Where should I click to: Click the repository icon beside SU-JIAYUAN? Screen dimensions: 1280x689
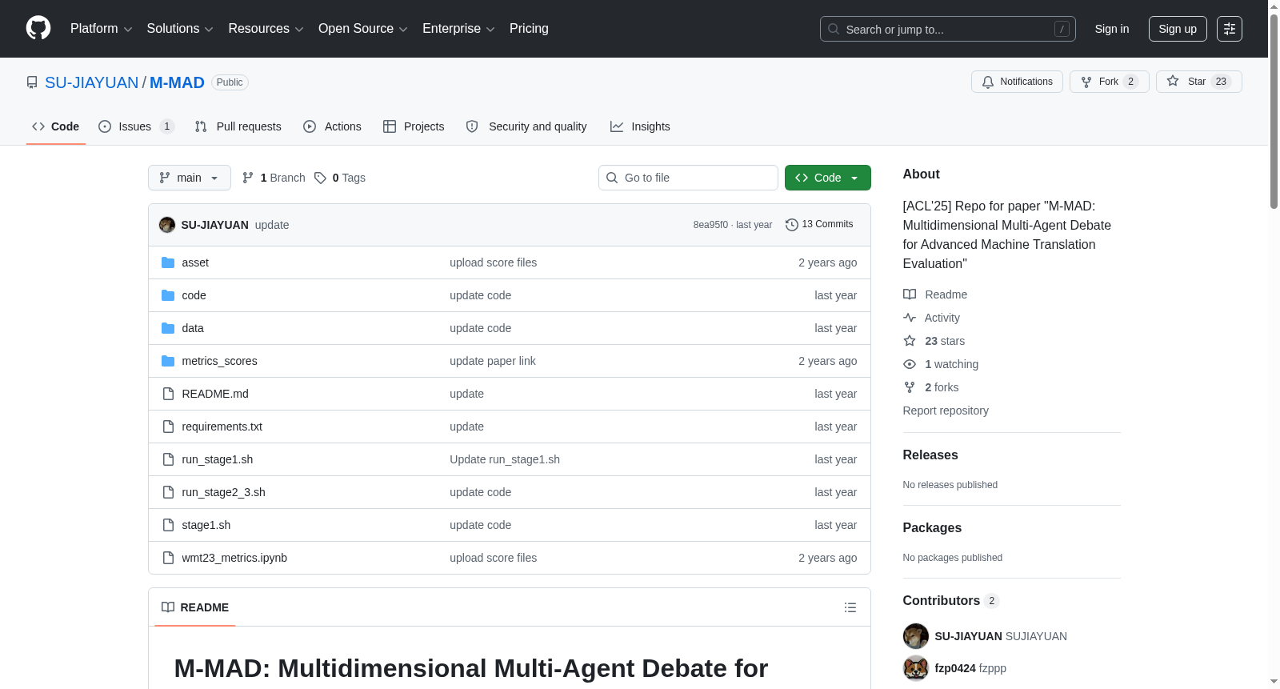32,82
